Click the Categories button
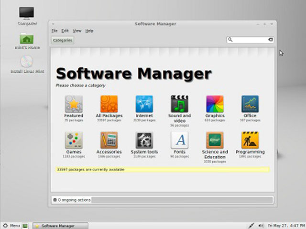The width and height of the screenshot is (306, 229). coord(63,40)
